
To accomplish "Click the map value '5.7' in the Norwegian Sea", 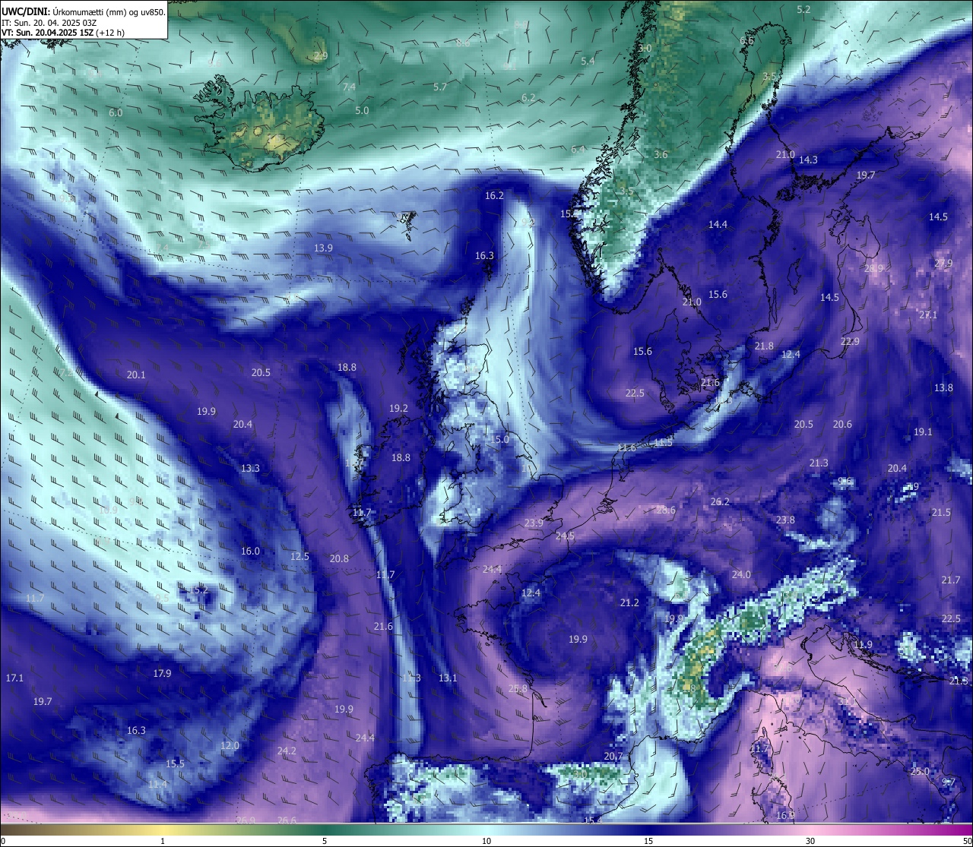I will pyautogui.click(x=440, y=87).
